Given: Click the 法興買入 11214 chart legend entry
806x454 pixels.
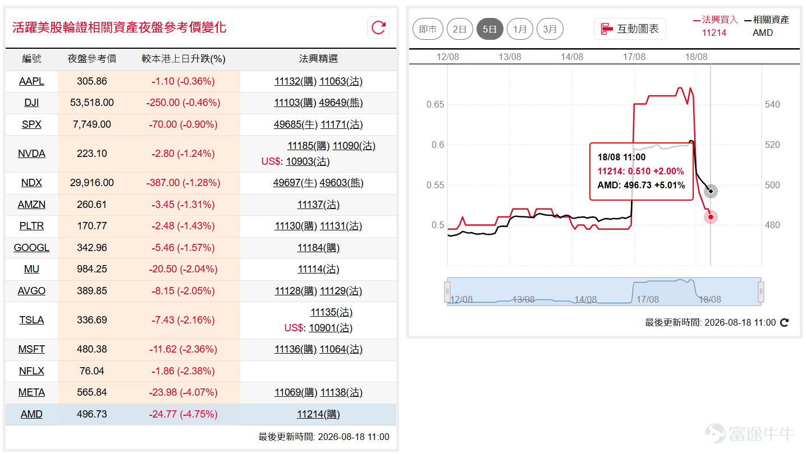Looking at the screenshot, I should click(715, 26).
